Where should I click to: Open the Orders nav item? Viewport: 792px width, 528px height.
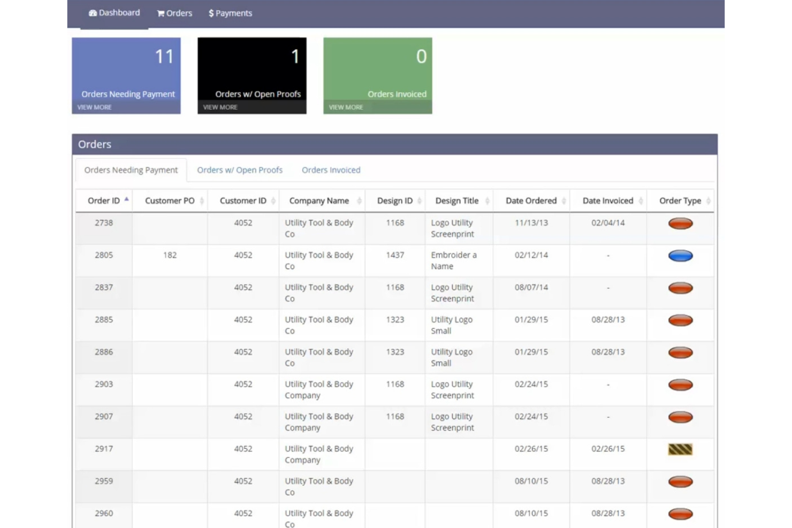click(x=174, y=13)
